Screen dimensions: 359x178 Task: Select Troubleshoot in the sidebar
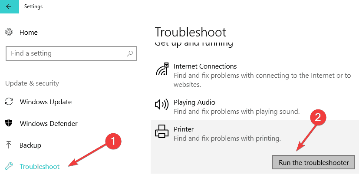click(40, 166)
